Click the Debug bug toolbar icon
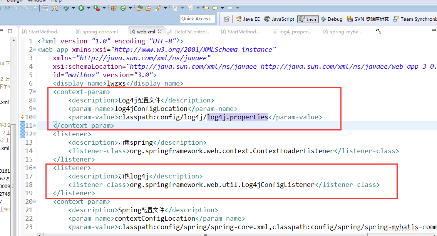437x236 pixels. point(66,8)
